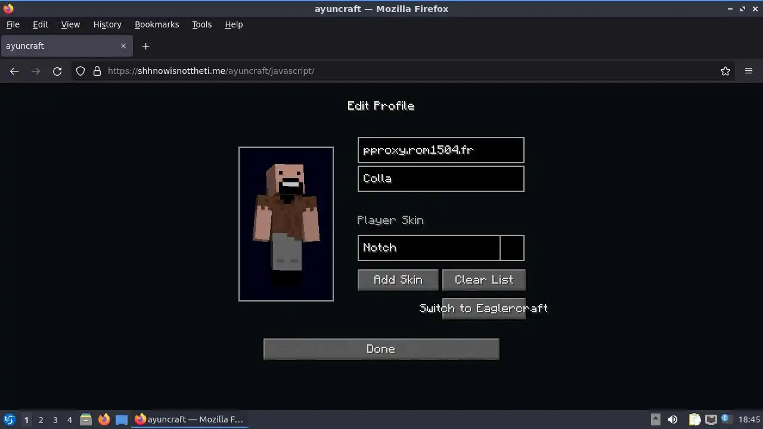Screen dimensions: 763x429
Task: Open the notification tray icon with blue badge
Action: (726, 419)
